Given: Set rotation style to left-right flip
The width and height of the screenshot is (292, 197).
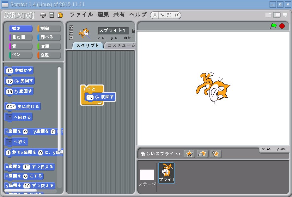Looking at the screenshot, I should [71, 33].
